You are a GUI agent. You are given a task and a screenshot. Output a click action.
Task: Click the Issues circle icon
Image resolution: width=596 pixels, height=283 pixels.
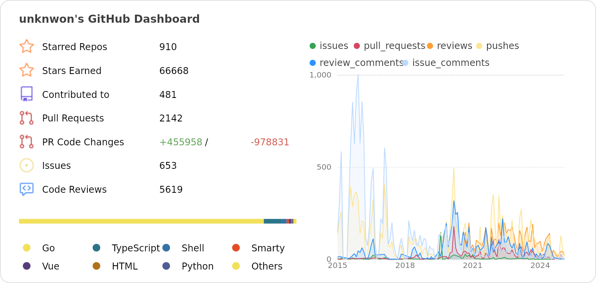[x=27, y=165]
